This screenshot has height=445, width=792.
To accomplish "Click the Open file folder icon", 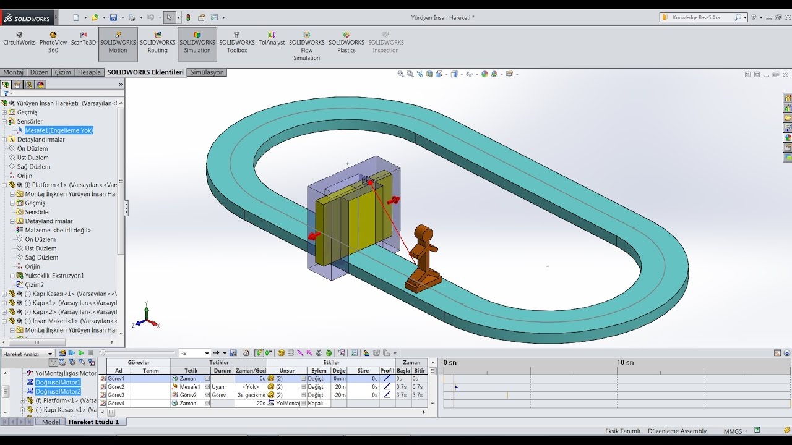I will (95, 18).
